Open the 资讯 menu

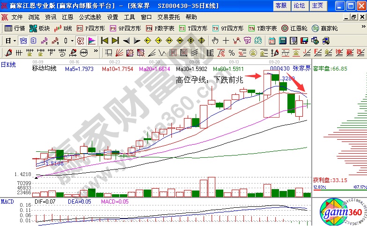point(51,17)
